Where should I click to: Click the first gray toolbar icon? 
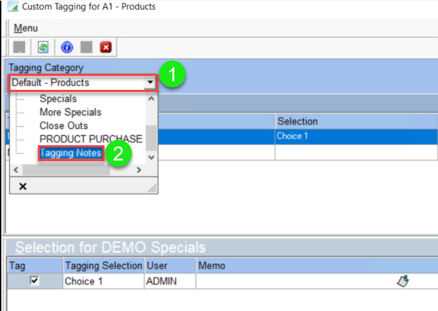pos(19,47)
